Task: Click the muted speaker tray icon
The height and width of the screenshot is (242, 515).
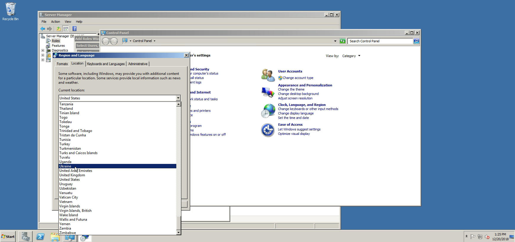Action: 487,237
